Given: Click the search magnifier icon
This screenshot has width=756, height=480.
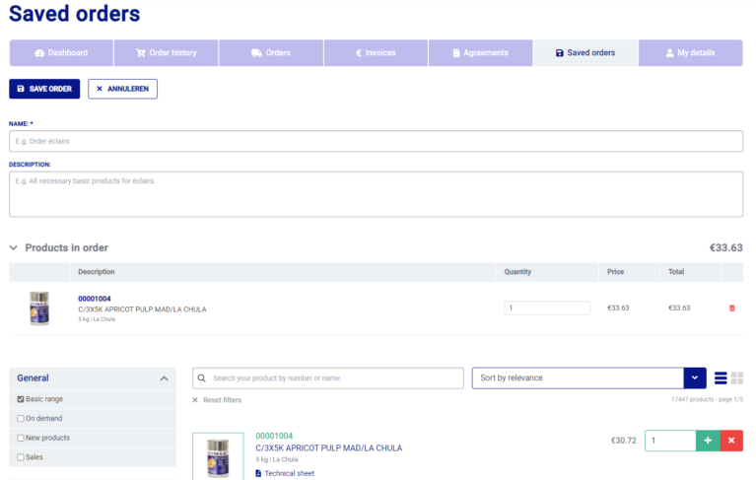Looking at the screenshot, I should [201, 378].
